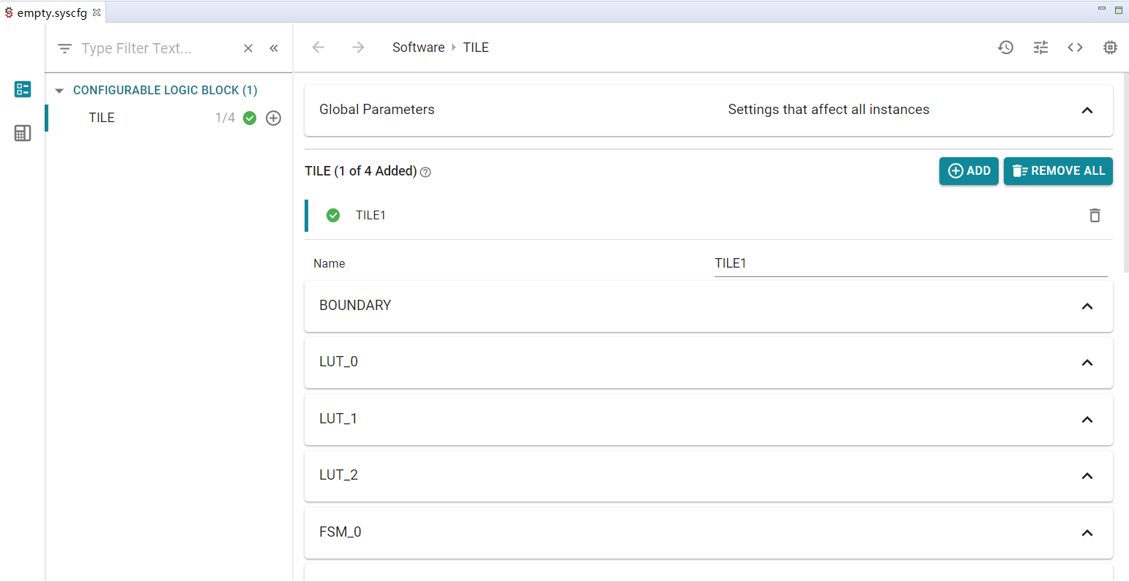The height and width of the screenshot is (582, 1129).
Task: Expand the BOUNDARY section
Action: (1087, 306)
